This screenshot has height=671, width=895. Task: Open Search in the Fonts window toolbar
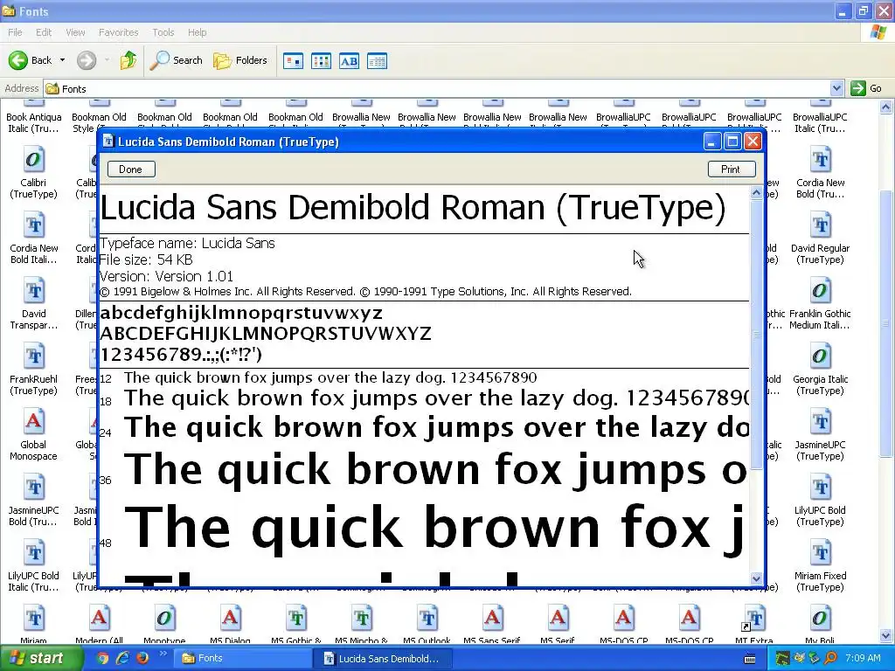point(176,60)
